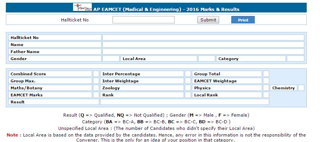Screen dimensions: 336x142
Task: Click the bold 'Hallticket No' table row label
Action: [x=55, y=37]
